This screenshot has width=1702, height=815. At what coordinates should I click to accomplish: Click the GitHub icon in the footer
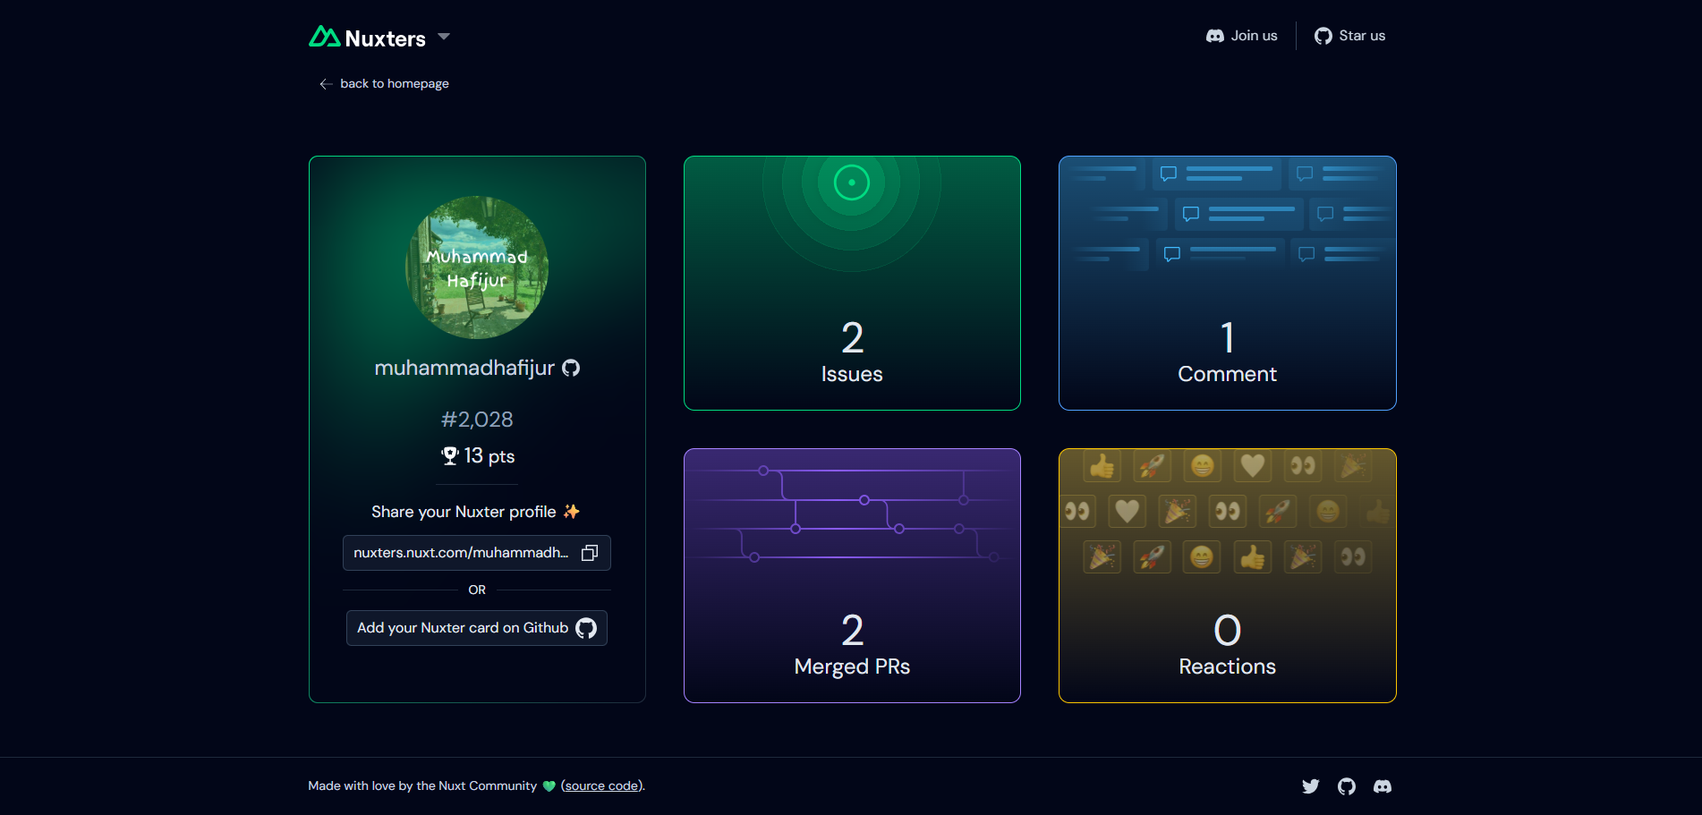[1347, 786]
